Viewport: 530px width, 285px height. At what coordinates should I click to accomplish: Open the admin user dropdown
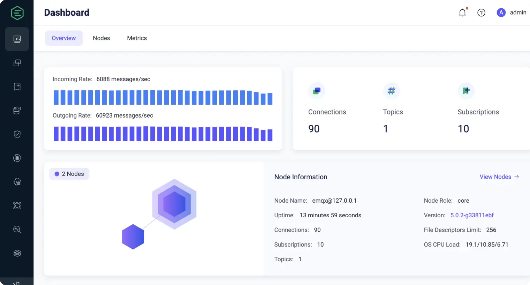pos(512,13)
